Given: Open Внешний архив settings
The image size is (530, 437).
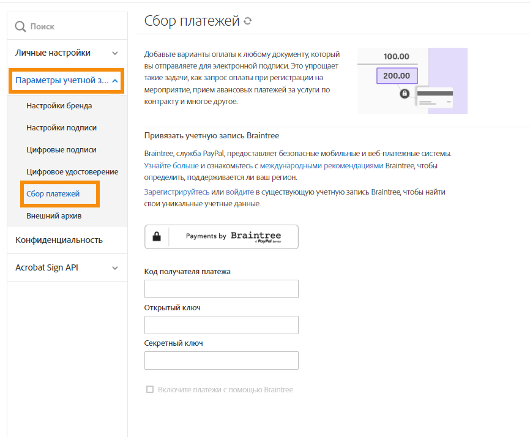Looking at the screenshot, I should [x=54, y=216].
